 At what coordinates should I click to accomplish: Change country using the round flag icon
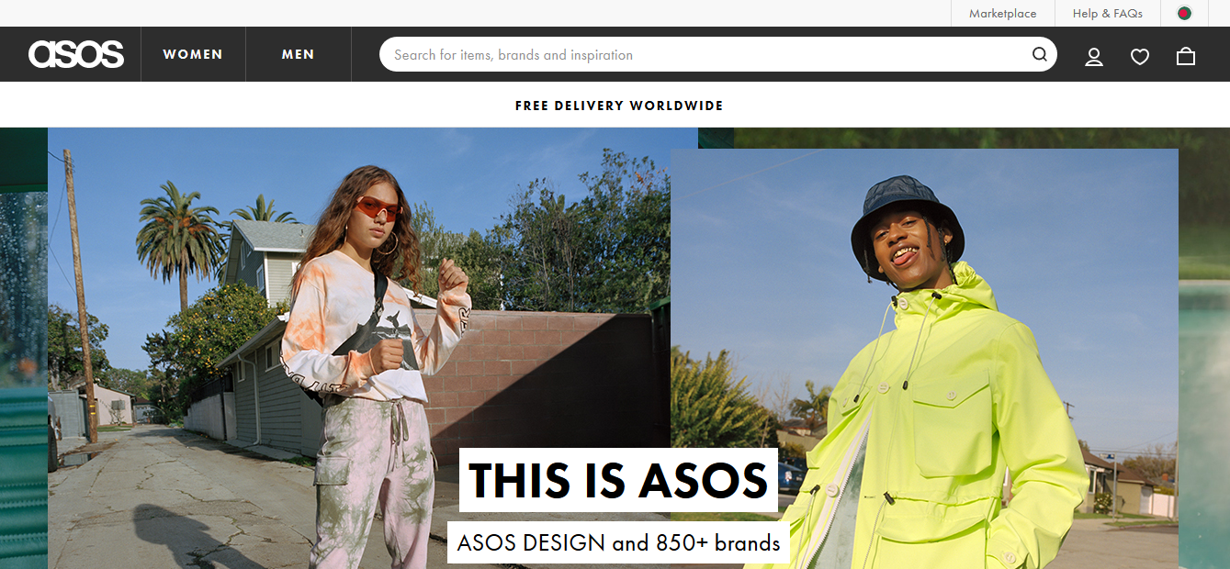1184,14
